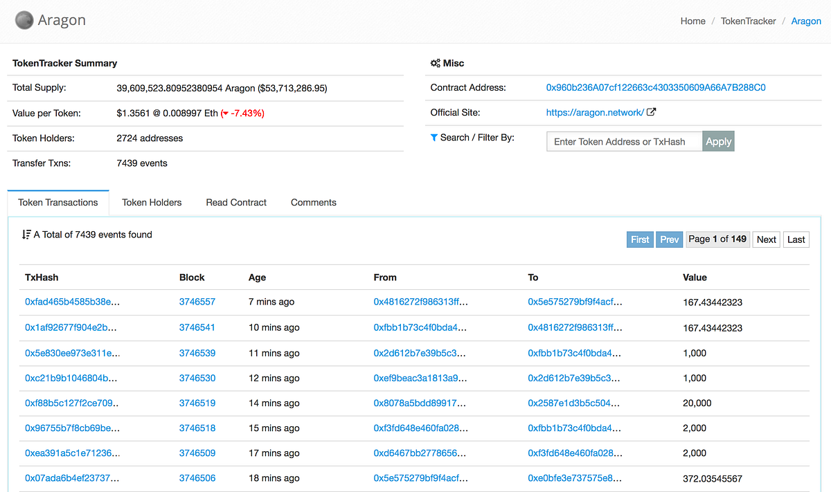
Task: Open To address 0x2587e1d3b5c504...
Action: point(575,403)
